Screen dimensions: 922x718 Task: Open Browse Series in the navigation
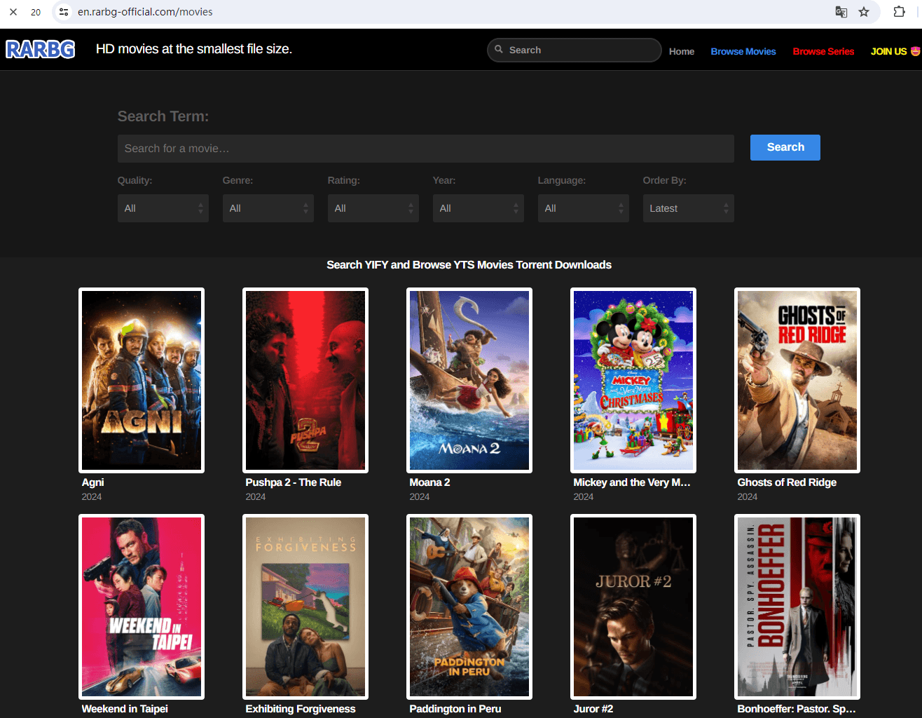[x=823, y=51]
